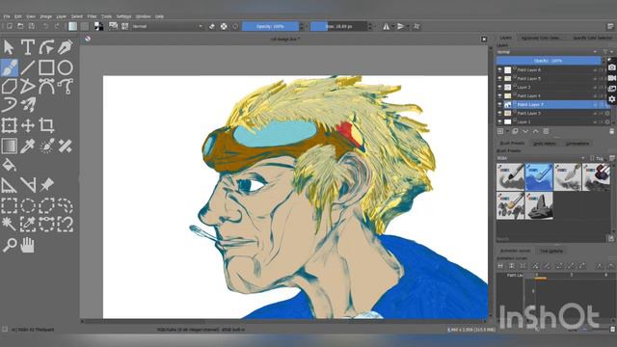Select the Calligraphy pen tool
Viewport: 617px width, 347px height.
pyautogui.click(x=65, y=47)
